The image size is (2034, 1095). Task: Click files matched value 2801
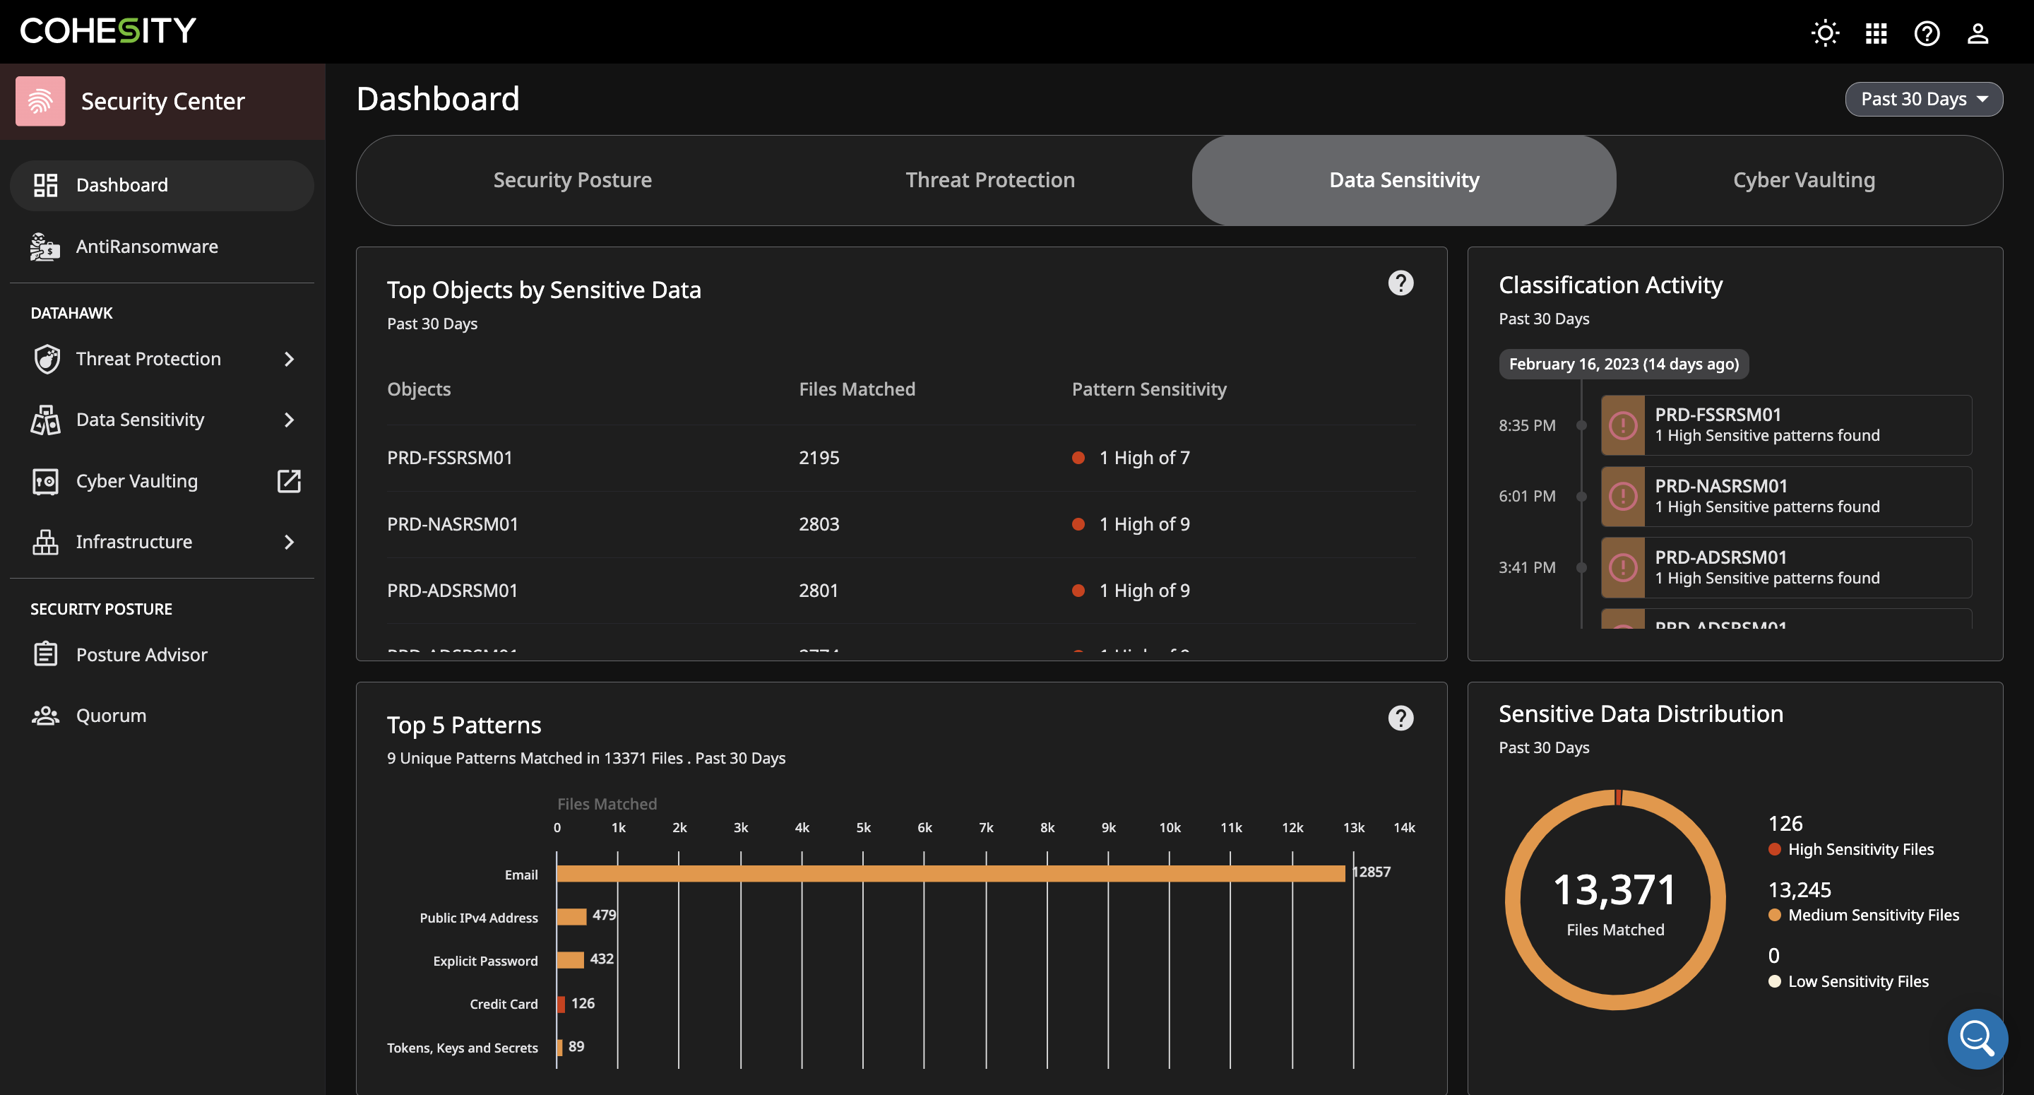pos(818,590)
